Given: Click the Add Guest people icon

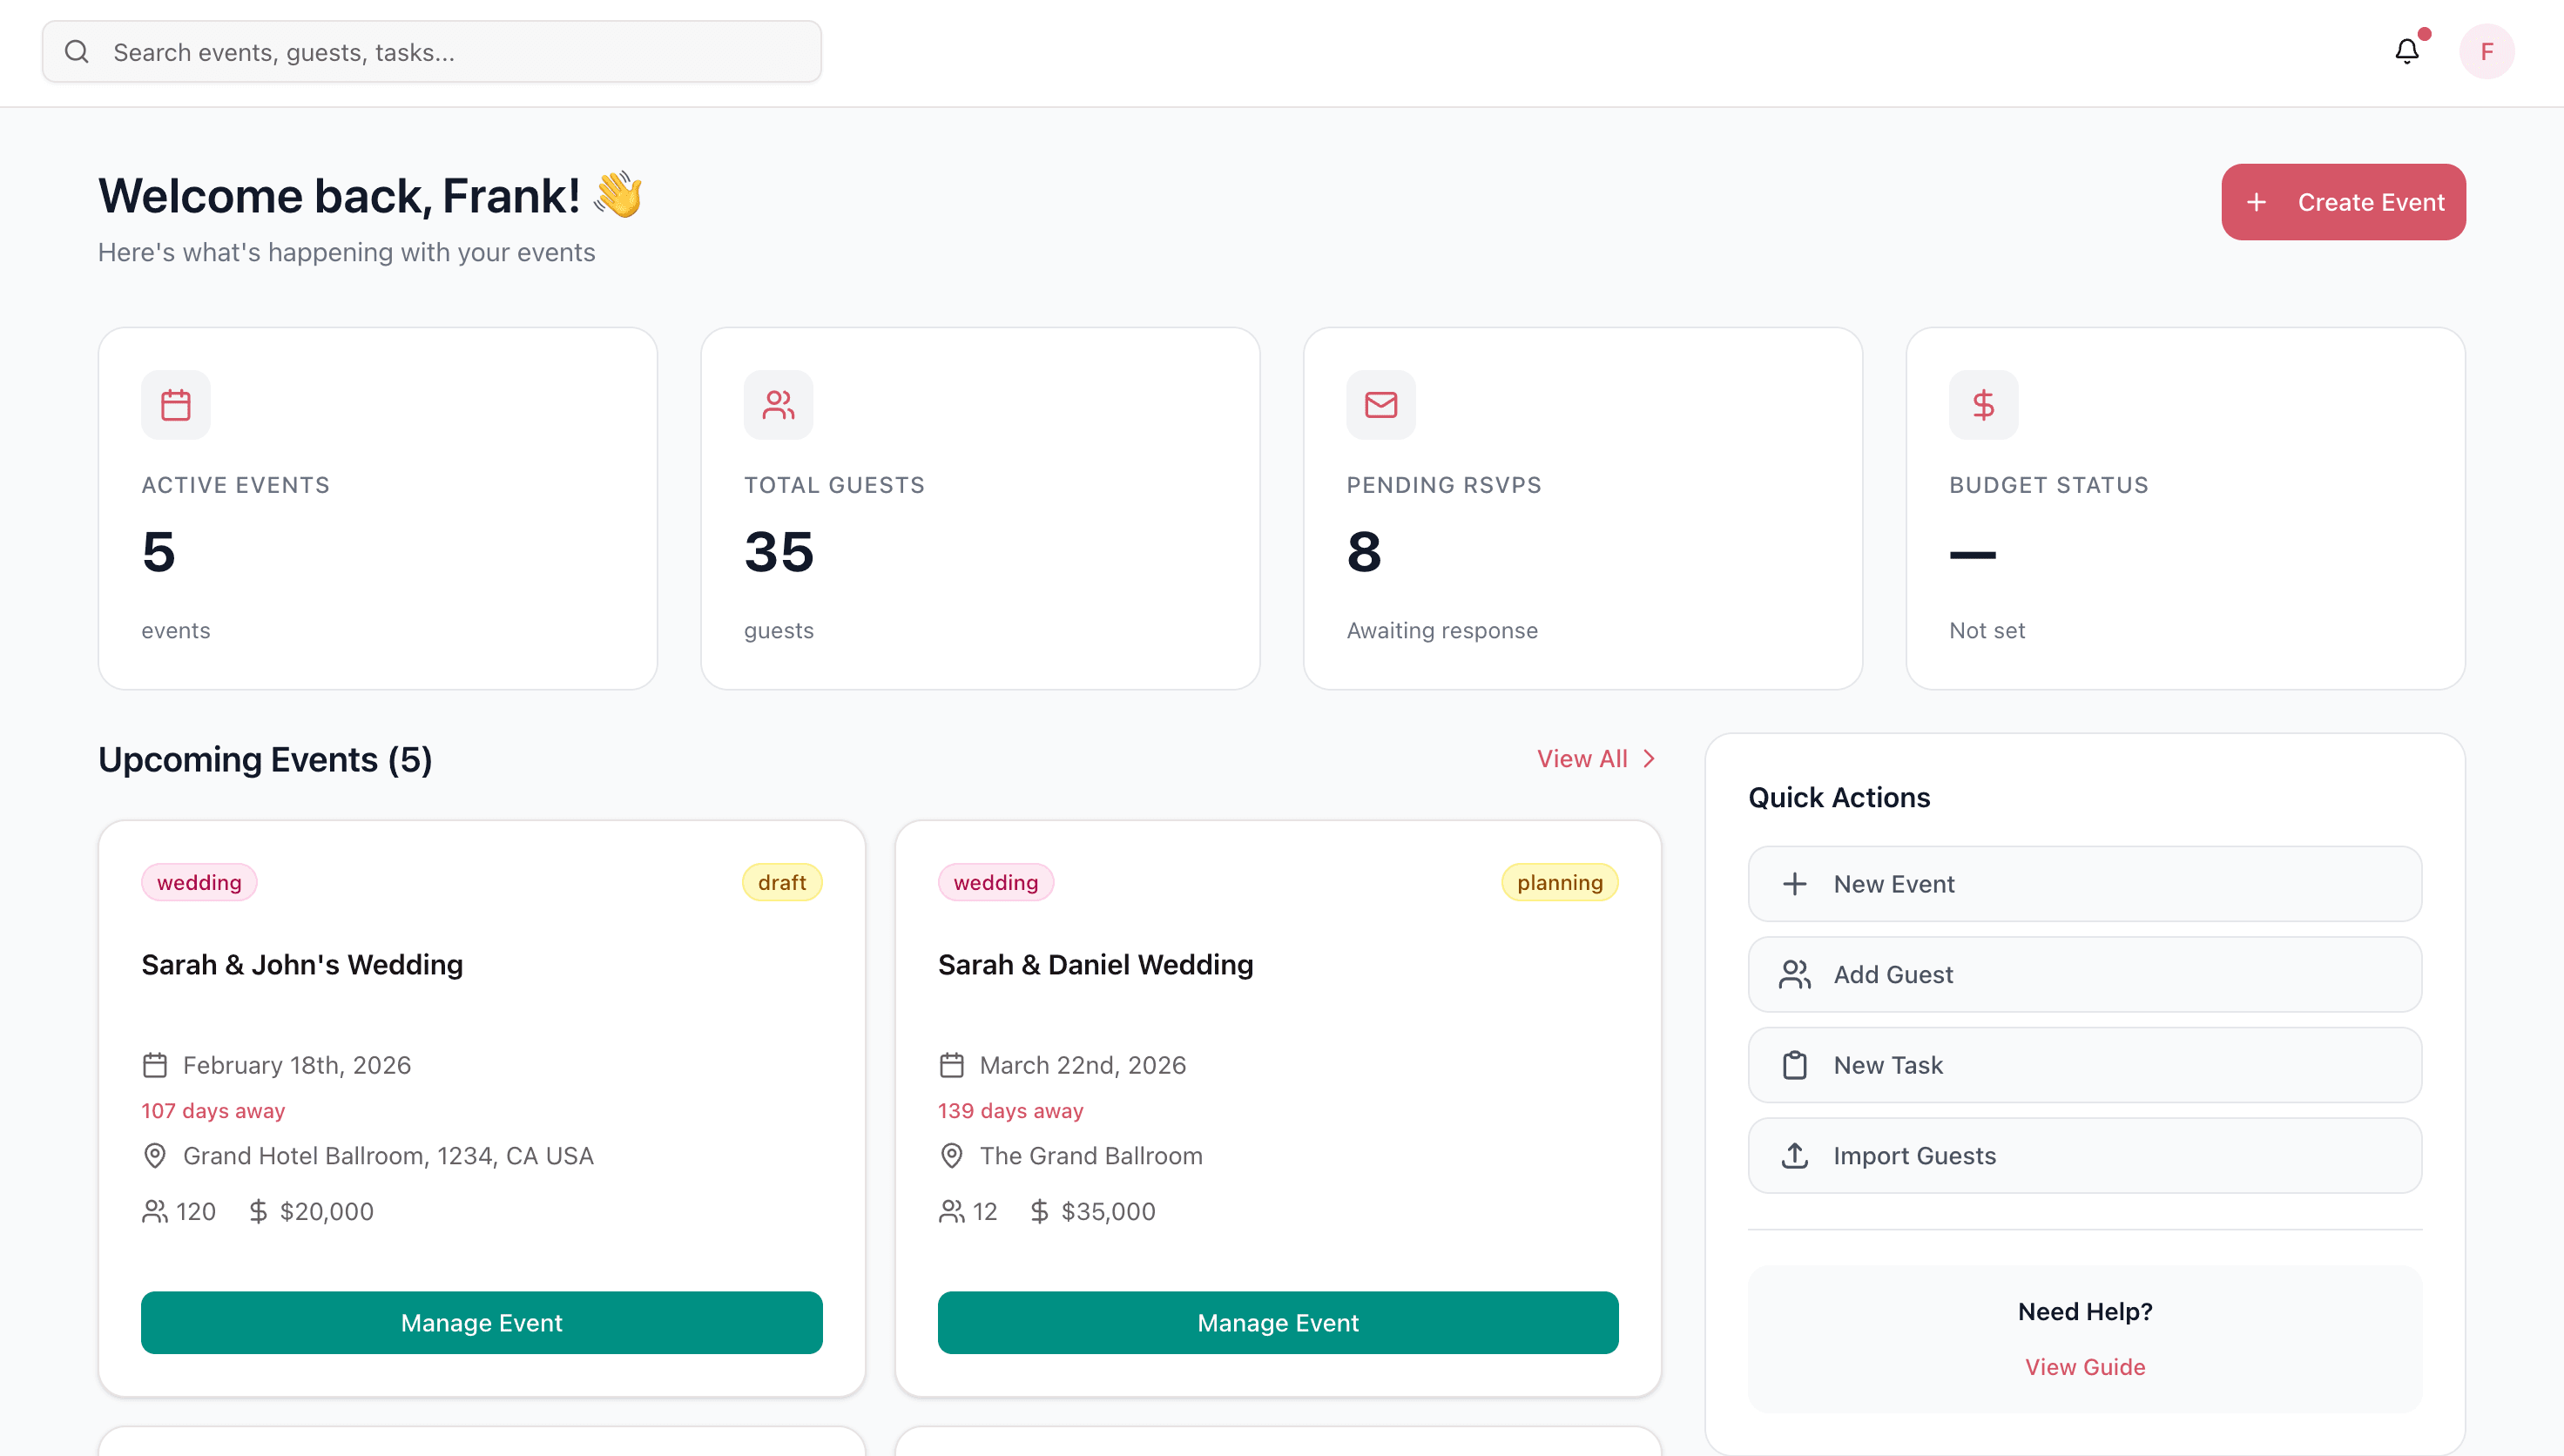Looking at the screenshot, I should click(x=1795, y=974).
